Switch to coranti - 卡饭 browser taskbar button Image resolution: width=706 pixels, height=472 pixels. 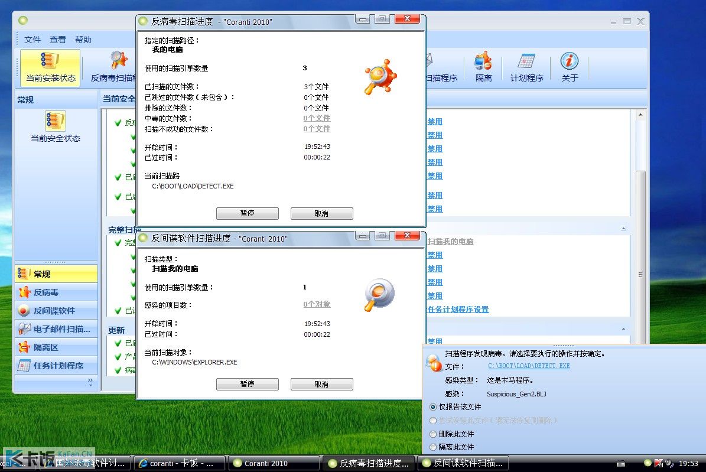179,464
